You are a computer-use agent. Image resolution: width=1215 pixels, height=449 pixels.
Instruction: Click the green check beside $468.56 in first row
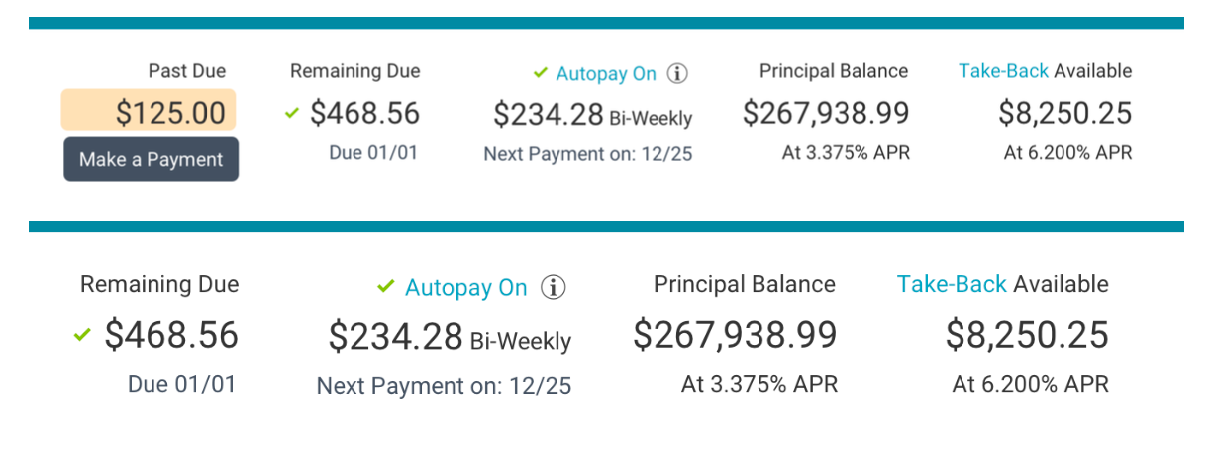(x=291, y=113)
